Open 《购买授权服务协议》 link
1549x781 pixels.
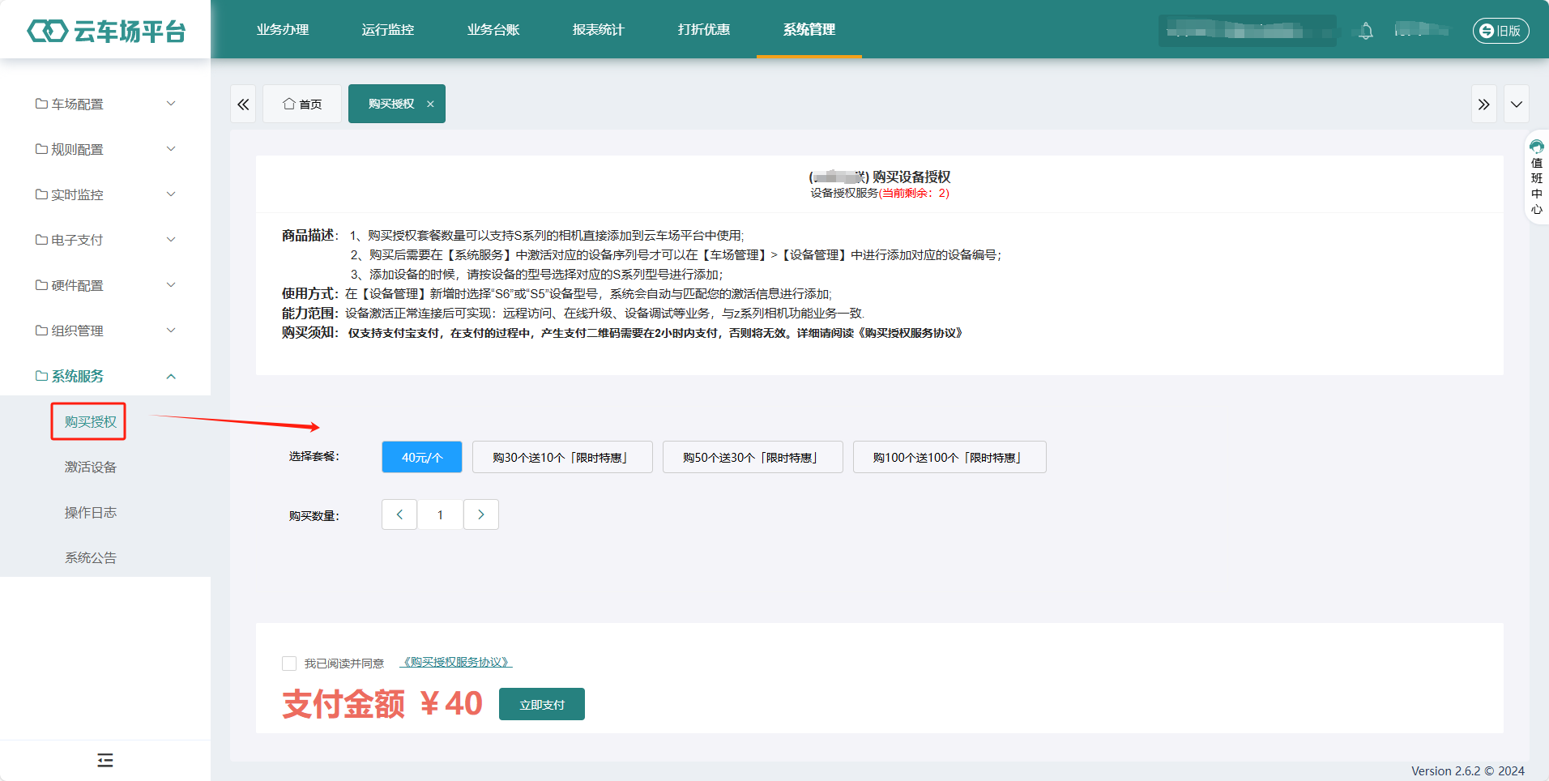point(456,662)
